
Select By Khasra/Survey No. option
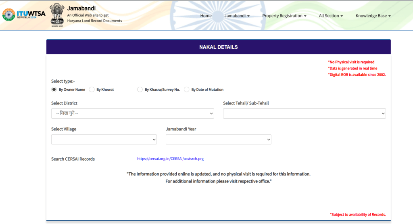140,90
